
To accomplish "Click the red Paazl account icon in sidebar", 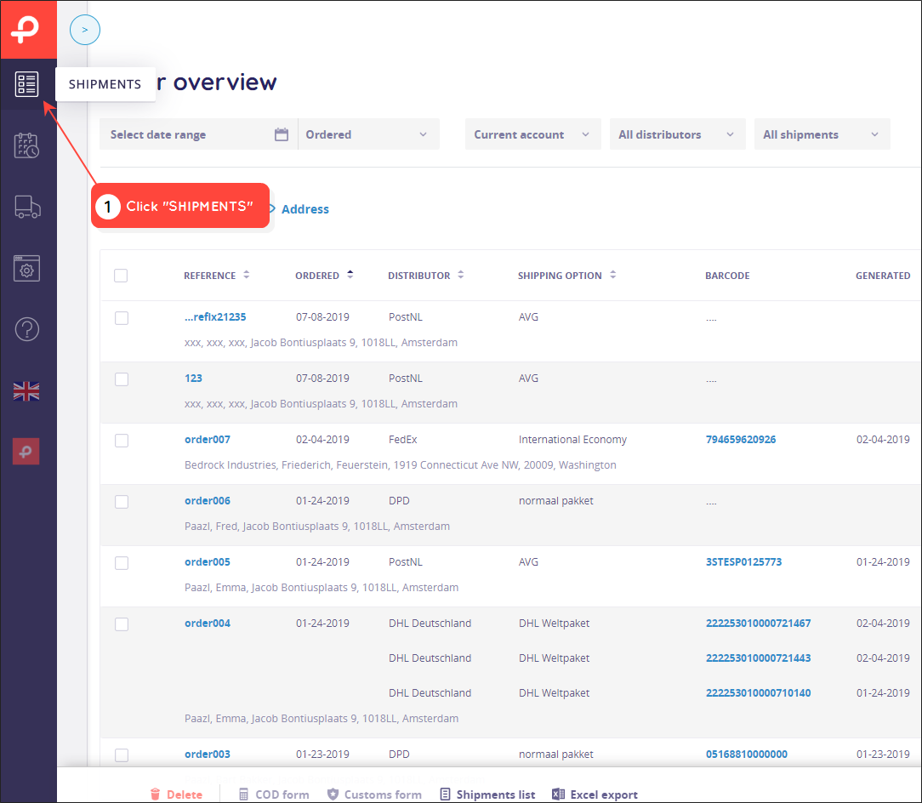I will coord(26,451).
